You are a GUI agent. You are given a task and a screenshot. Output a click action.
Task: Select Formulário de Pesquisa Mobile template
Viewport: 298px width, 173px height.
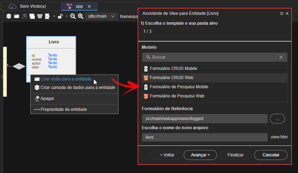pyautogui.click(x=214, y=87)
